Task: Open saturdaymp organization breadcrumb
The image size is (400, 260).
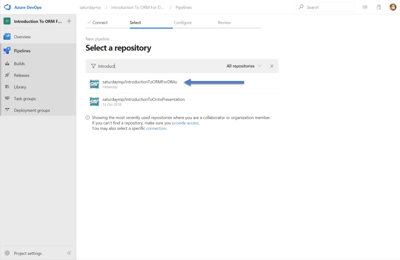Action: pos(90,7)
